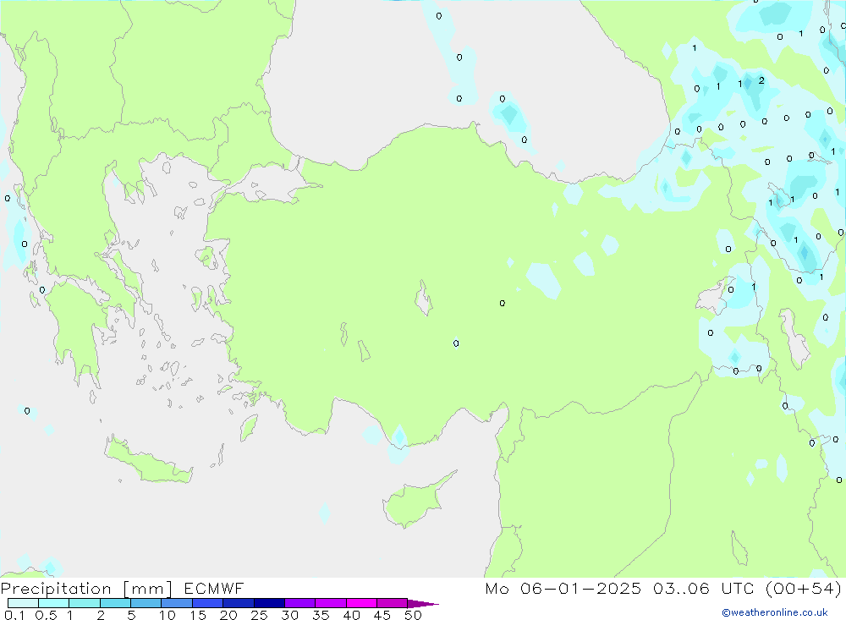The width and height of the screenshot is (846, 620).
Task: Click the legend swatch between 20 and 25
Action: click(x=238, y=603)
